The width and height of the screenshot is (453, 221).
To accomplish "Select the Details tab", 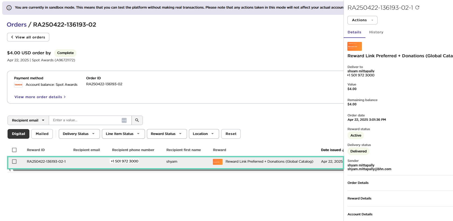I will click(354, 32).
